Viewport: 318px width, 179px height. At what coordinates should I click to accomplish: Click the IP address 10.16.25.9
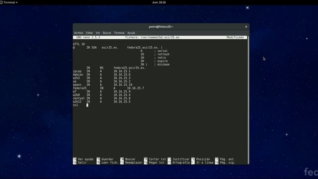pos(122,91)
